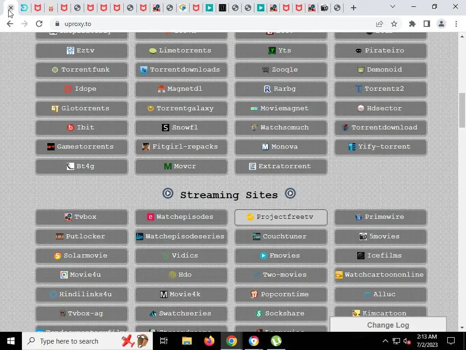Open the Chrome extensions puzzle icon

click(x=412, y=24)
